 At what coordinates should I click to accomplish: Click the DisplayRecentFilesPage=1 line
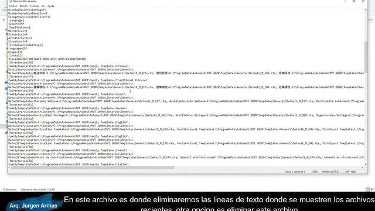coord(27,10)
